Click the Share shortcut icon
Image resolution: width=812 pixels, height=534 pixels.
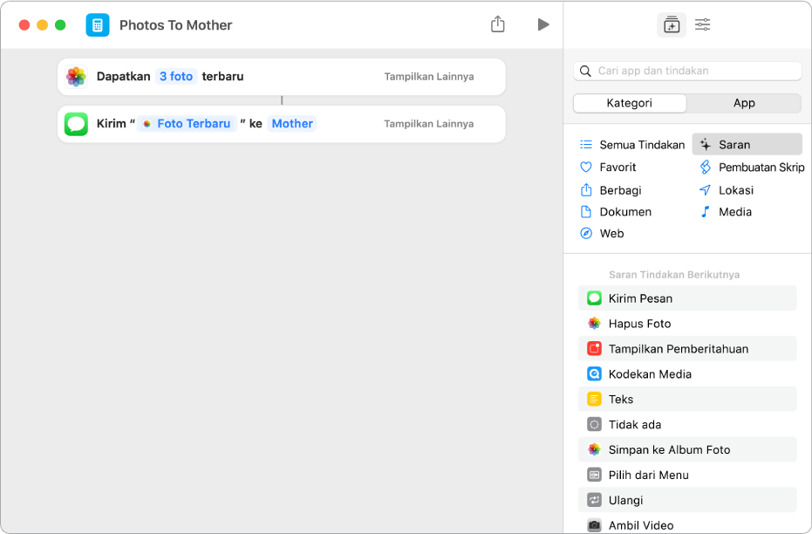(497, 24)
